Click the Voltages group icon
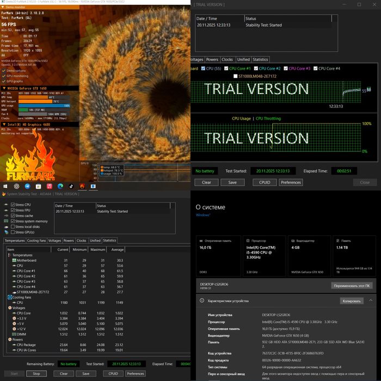Screen dimensions: 381x381 tap(9, 308)
